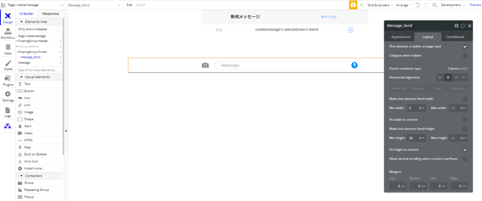This screenshot has width=482, height=201.
Task: Open the Plugins section
Action: [x=8, y=81]
